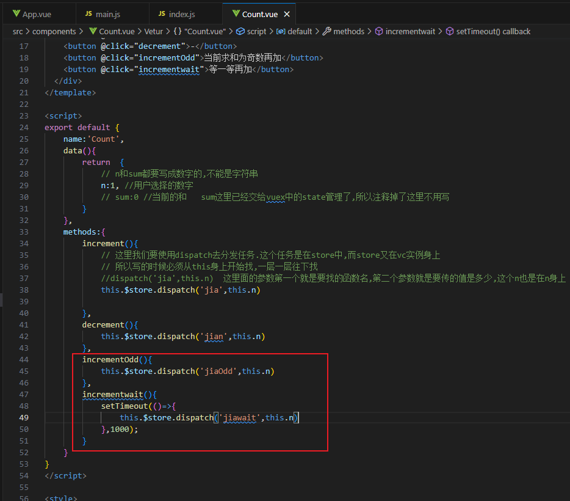
Task: Click the script breadcrumb segment
Action: tap(256, 32)
